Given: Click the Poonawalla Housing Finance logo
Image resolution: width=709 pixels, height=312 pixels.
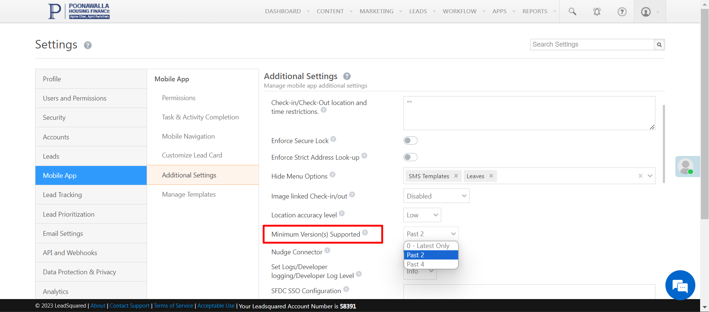Looking at the screenshot, I should (79, 11).
